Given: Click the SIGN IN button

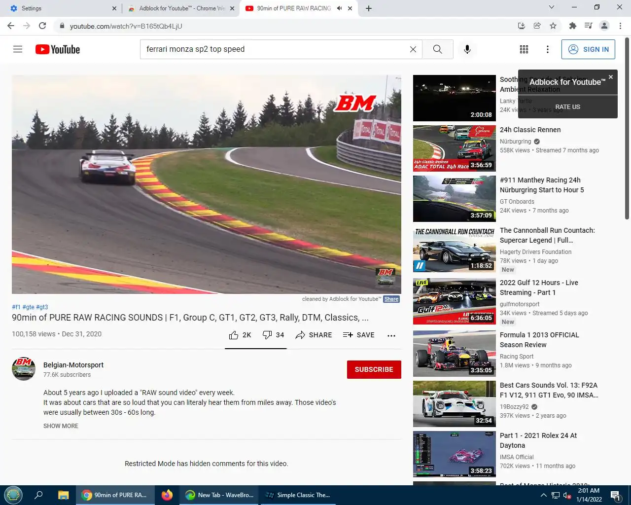Looking at the screenshot, I should point(588,49).
